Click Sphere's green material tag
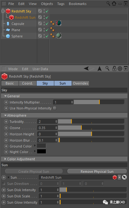129x208 pixels. coord(59,36)
